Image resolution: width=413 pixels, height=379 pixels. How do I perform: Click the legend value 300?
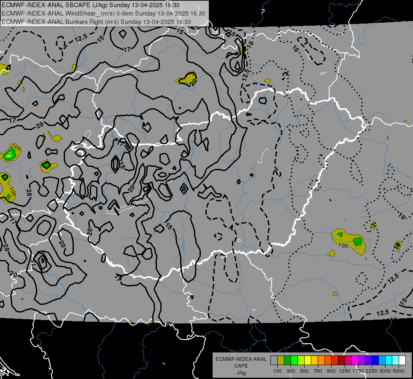[291, 371]
